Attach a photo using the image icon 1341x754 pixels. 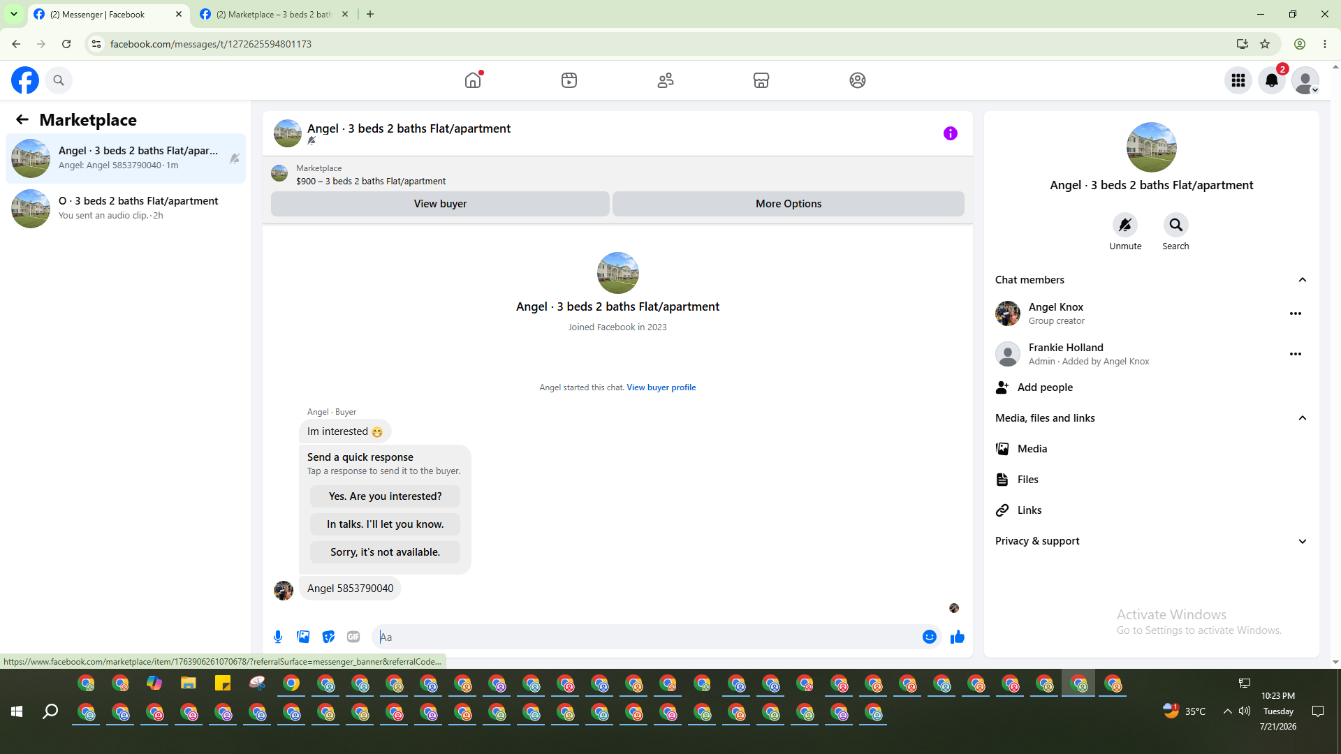coord(303,637)
